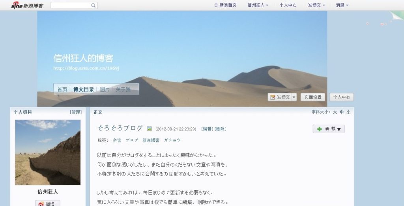Image resolution: width=404 pixels, height=206 pixels.
Task: Click the image icon beside post title
Action: pyautogui.click(x=149, y=129)
